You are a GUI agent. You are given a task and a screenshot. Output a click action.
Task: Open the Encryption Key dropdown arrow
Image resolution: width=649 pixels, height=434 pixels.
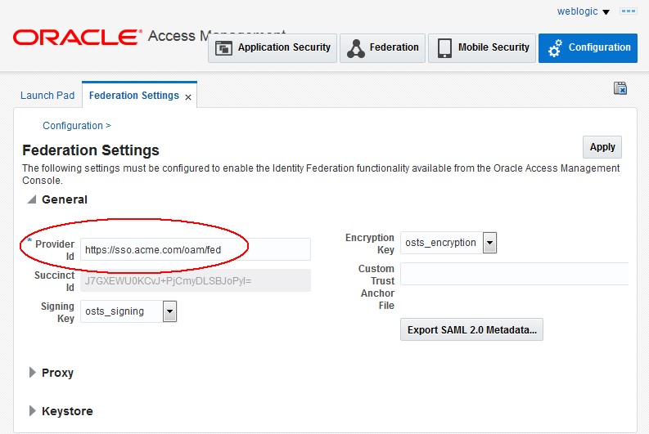pos(489,243)
